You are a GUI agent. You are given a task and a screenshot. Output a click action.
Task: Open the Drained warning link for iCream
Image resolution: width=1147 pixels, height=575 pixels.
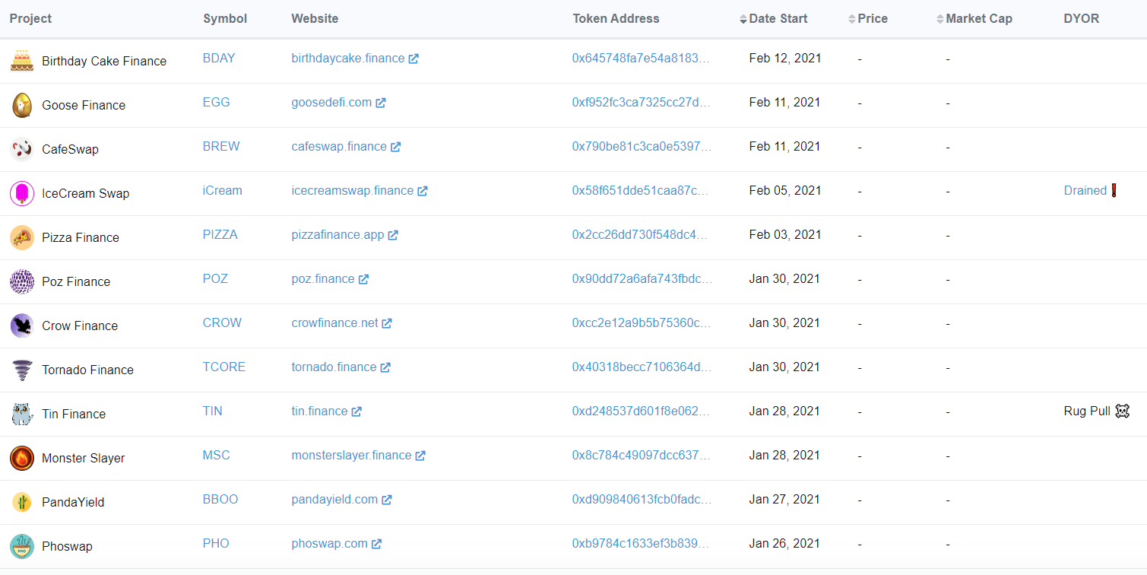pos(1085,191)
